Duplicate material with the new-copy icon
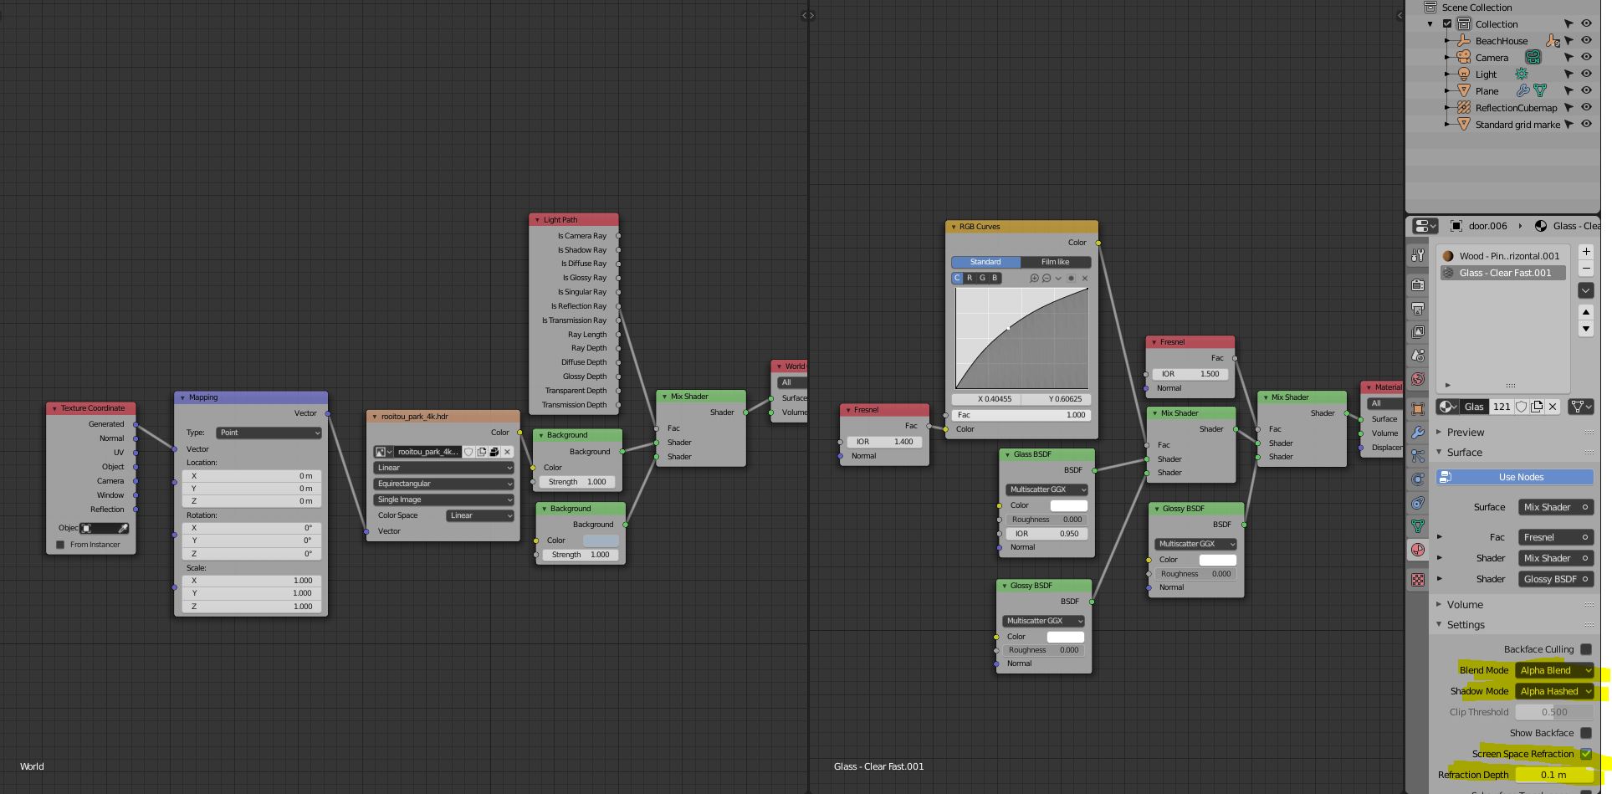The image size is (1612, 794). coord(1537,407)
